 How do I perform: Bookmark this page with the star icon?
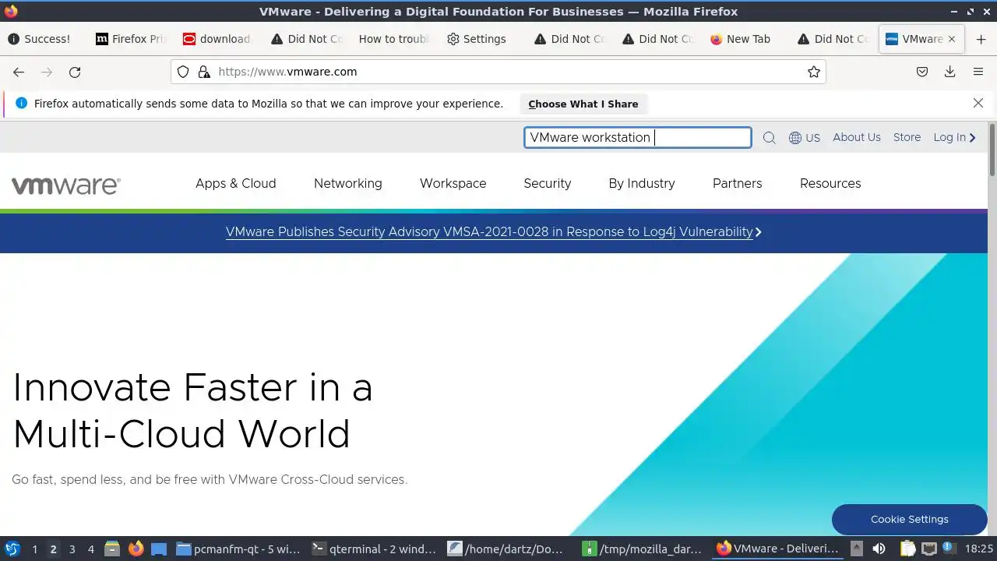[x=814, y=72]
